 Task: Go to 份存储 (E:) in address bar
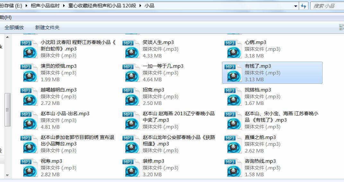click(11, 6)
